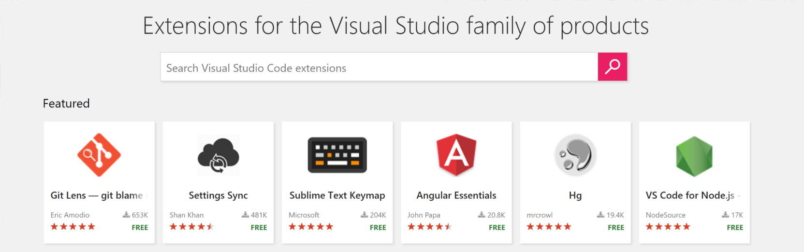Focus the Search Visual Studio Code extensions field
The width and height of the screenshot is (804, 252).
pos(379,67)
